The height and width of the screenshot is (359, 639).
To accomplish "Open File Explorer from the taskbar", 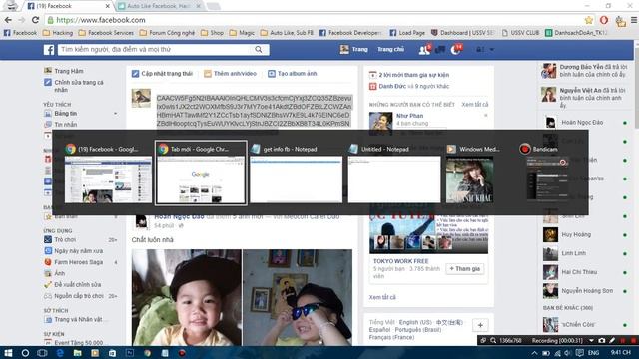I will 78,353.
